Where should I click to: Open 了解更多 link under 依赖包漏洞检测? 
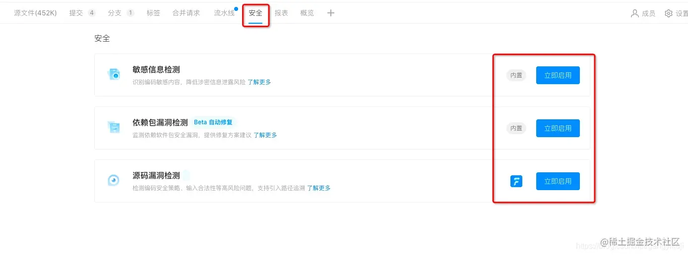click(265, 135)
